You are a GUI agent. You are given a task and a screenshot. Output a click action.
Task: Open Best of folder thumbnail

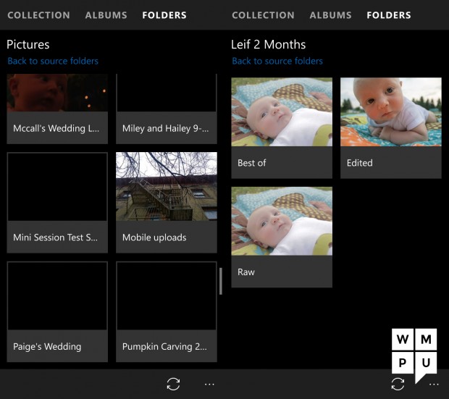pos(282,112)
